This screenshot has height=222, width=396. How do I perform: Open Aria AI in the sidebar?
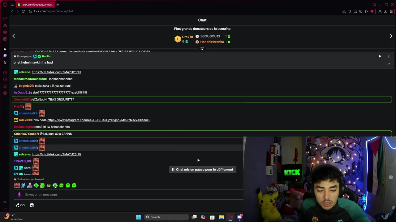5,49
